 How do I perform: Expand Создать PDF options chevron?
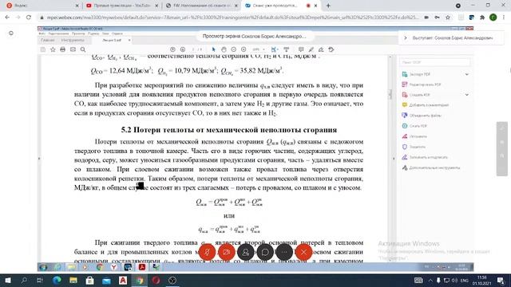[x=466, y=95]
